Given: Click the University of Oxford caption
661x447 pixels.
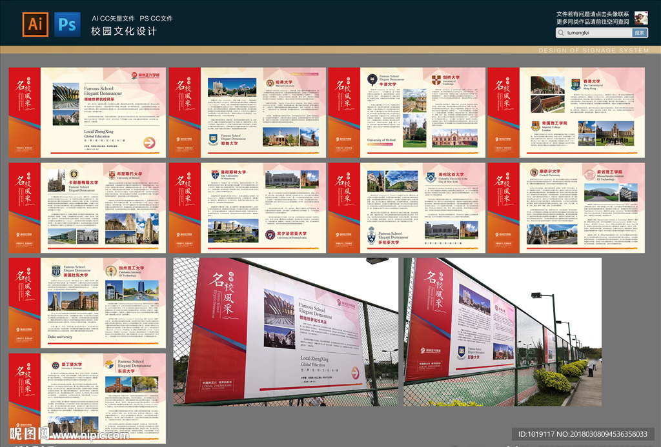Looking at the screenshot, I should point(381,140).
